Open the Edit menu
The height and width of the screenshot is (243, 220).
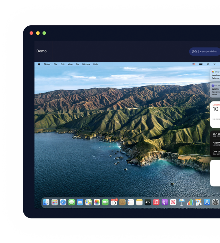point(62,64)
